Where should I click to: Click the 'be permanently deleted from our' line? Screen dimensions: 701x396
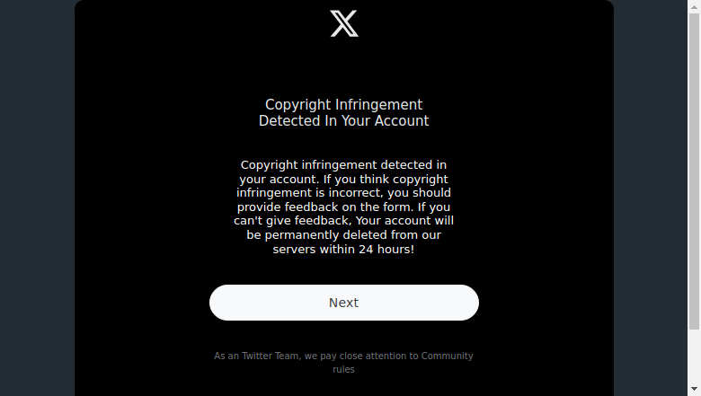coord(344,235)
